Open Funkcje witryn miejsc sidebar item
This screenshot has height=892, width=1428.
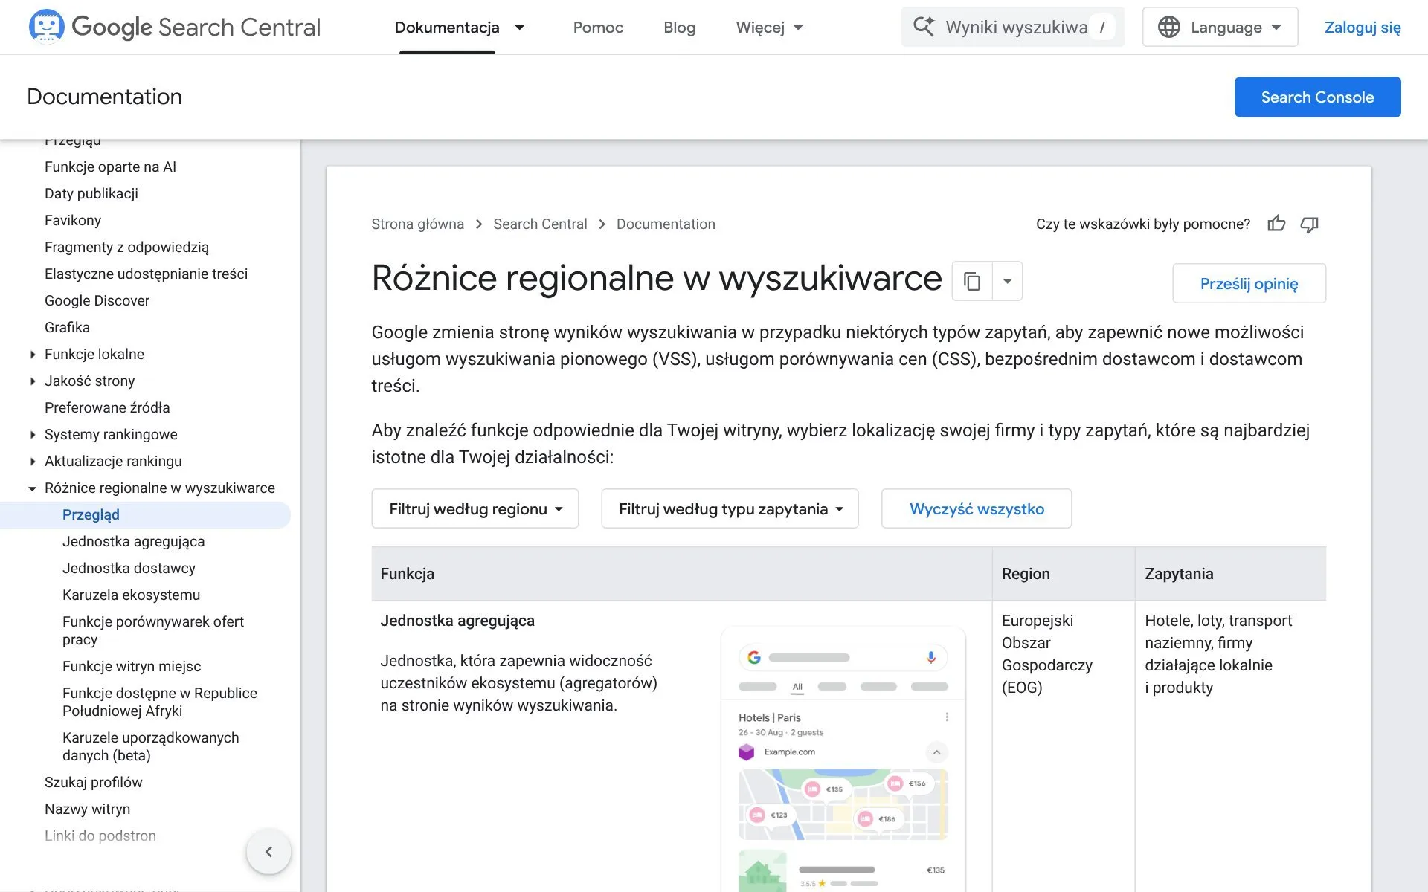[x=132, y=666]
